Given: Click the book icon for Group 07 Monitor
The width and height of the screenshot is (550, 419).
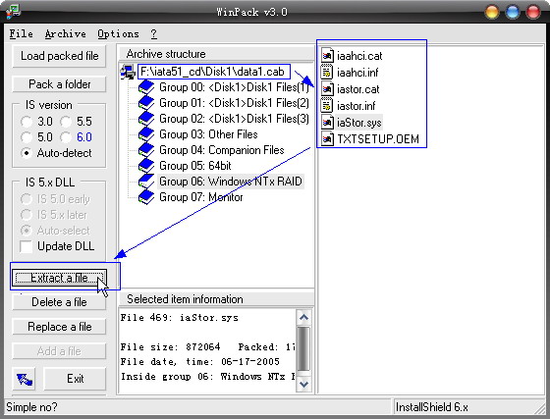Looking at the screenshot, I should coord(146,197).
